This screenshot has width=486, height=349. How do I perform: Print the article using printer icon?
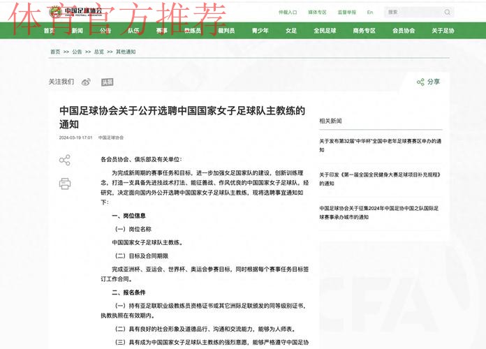(x=65, y=184)
